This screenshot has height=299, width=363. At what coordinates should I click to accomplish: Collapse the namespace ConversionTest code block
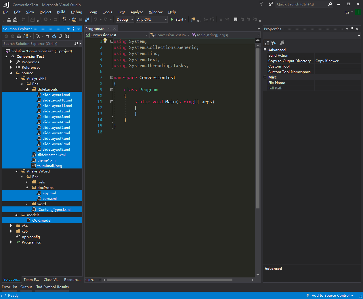click(112, 77)
